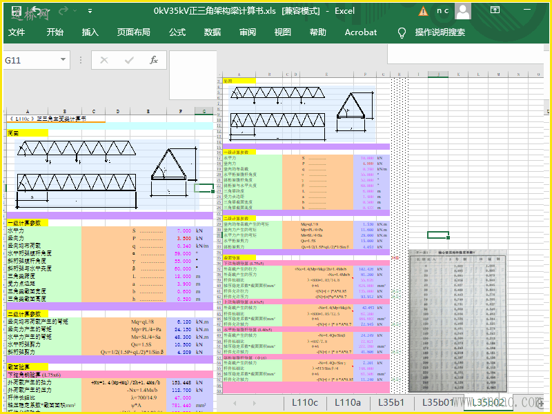Click the 操作说明搜索 search box

[x=440, y=32]
